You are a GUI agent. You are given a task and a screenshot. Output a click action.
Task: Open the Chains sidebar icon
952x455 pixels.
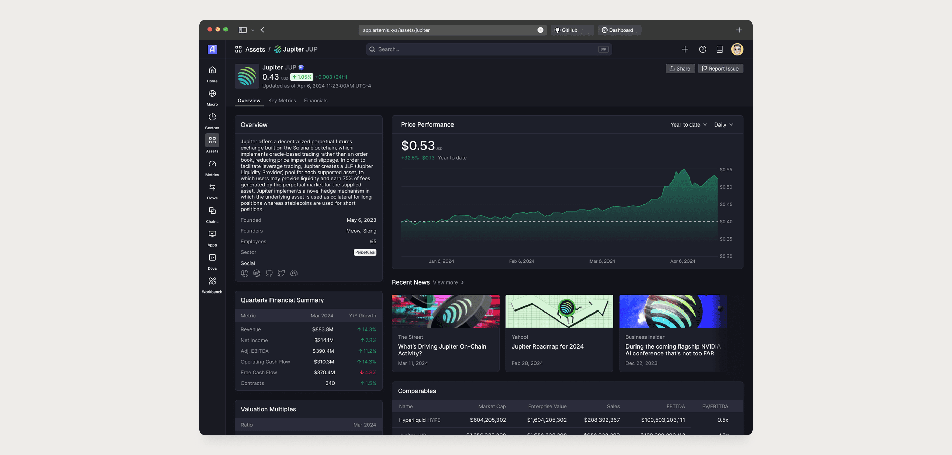212,211
